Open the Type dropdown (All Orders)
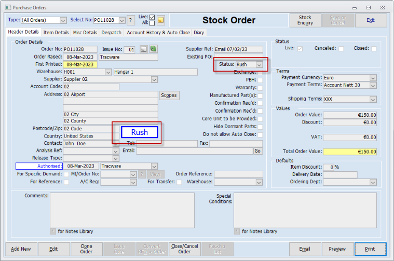 63,20
